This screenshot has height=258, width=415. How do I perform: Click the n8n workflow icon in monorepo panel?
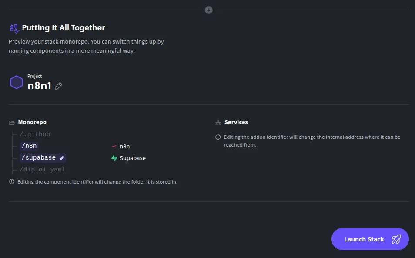(x=113, y=146)
